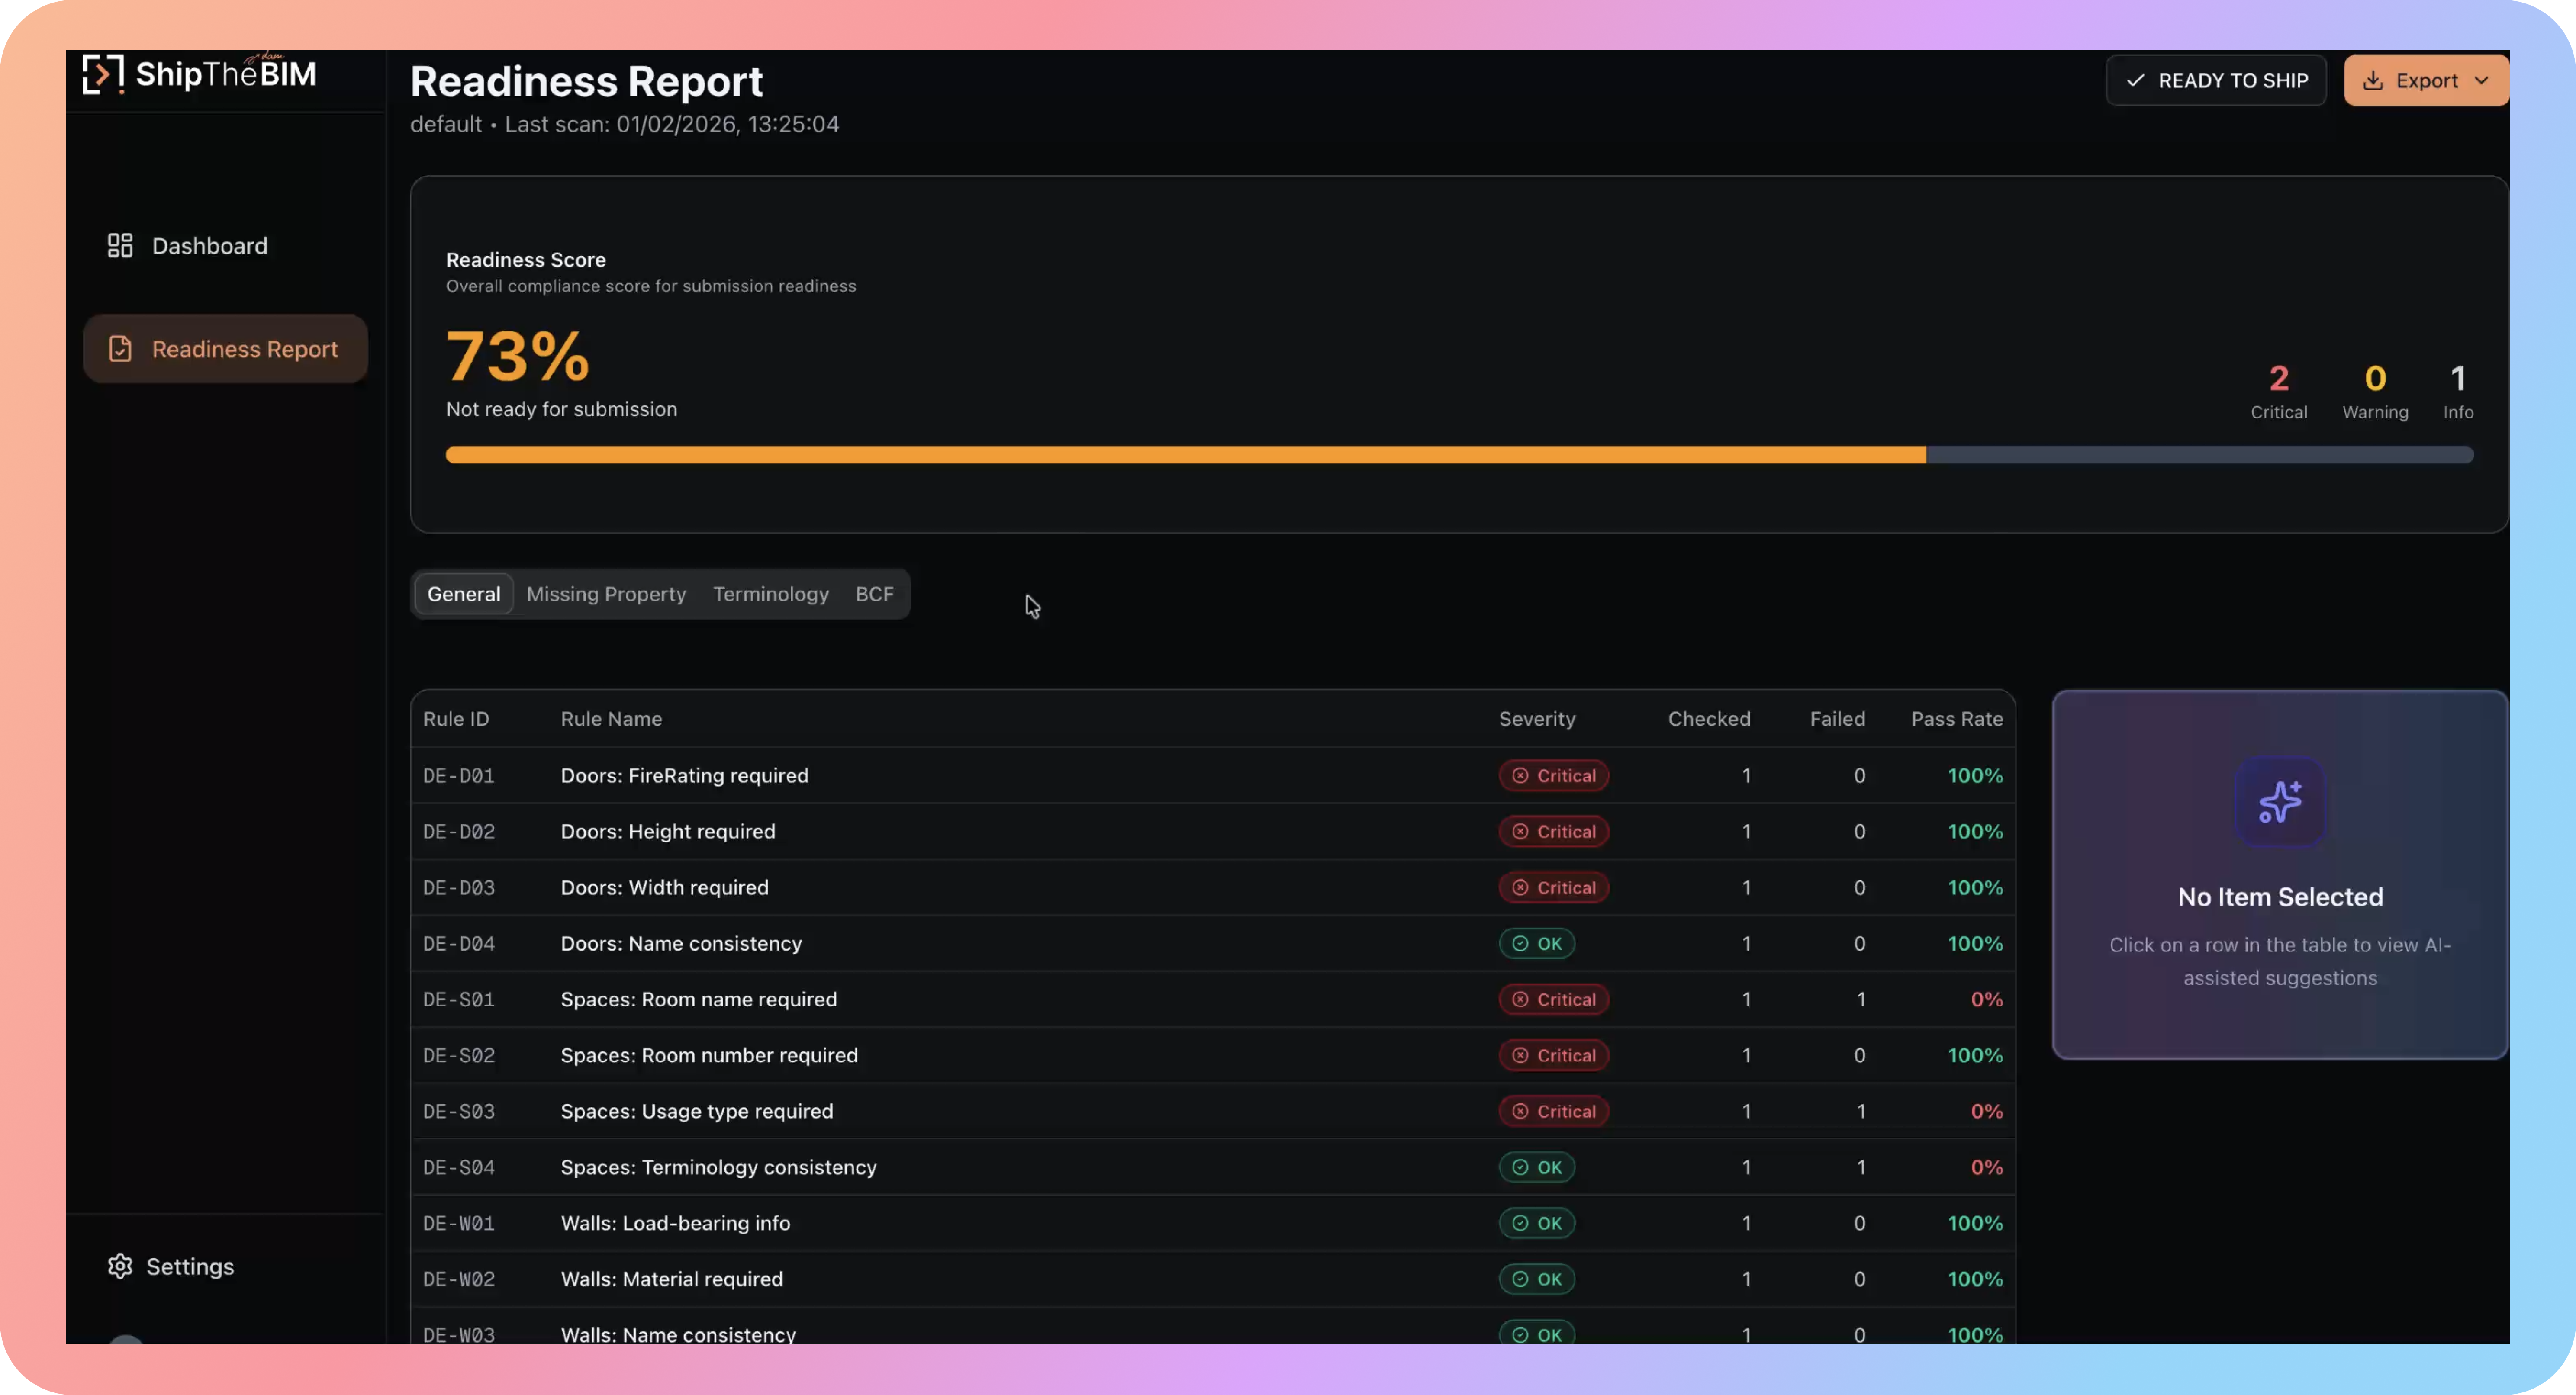Select the General tab
Image resolution: width=2576 pixels, height=1395 pixels.
[463, 594]
